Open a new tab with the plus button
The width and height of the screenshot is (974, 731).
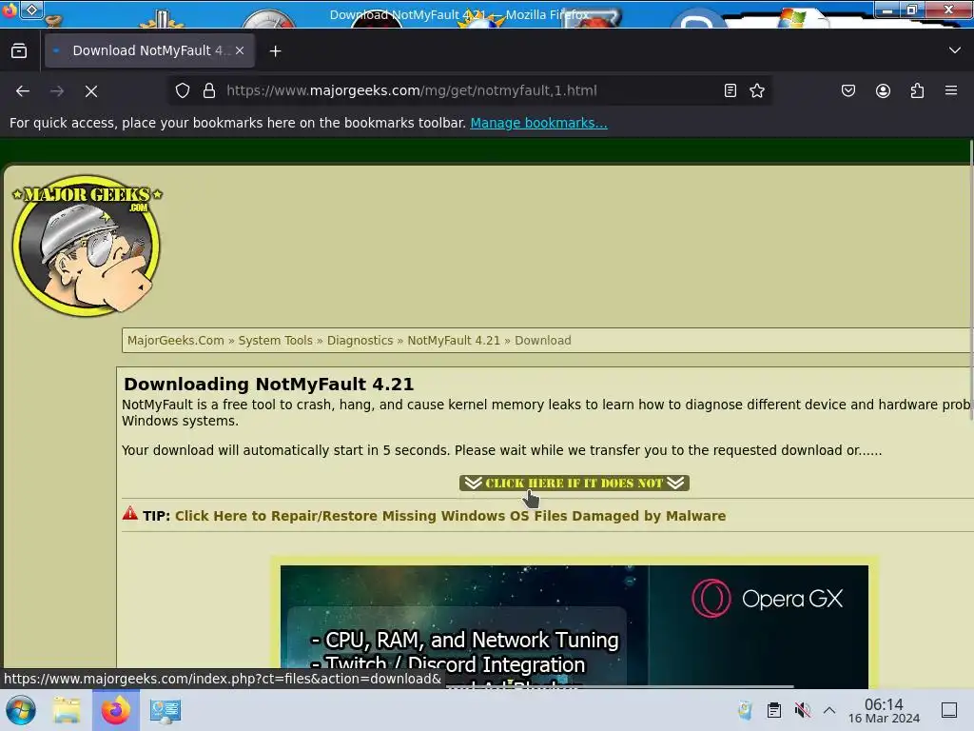click(275, 51)
